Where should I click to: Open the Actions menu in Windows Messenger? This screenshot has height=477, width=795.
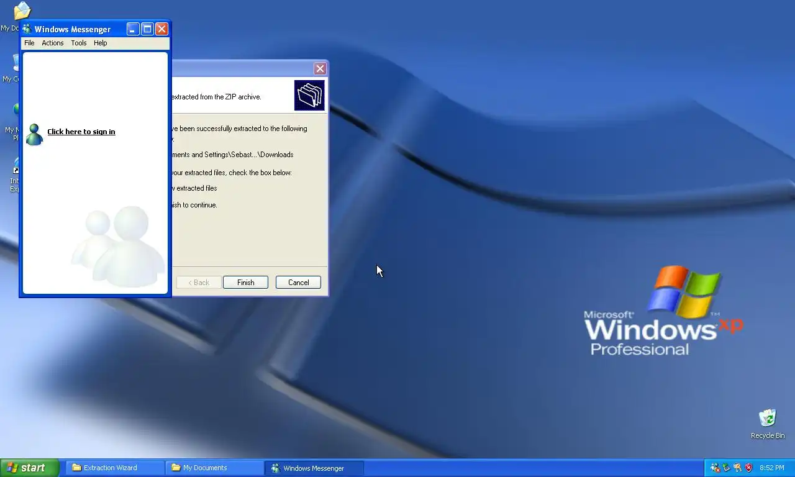click(x=53, y=43)
